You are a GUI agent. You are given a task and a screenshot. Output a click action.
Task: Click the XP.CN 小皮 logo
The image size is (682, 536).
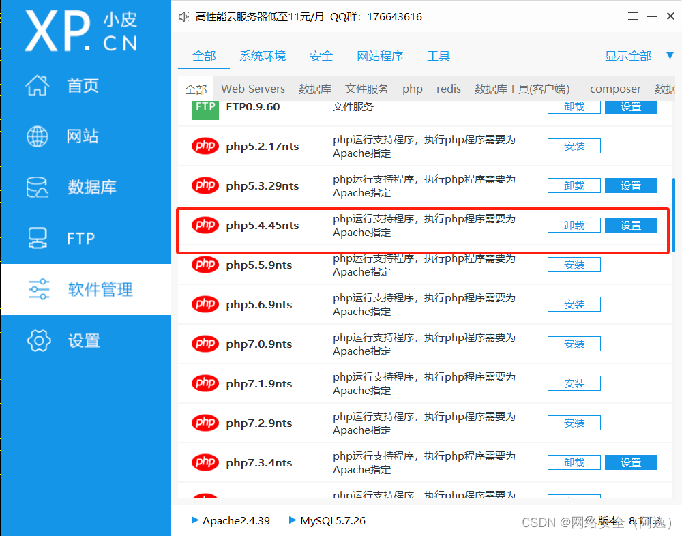click(x=81, y=31)
